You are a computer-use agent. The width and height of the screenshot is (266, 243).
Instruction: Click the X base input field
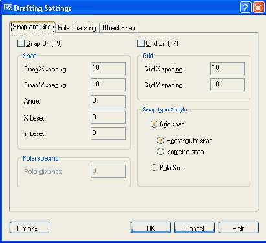click(x=108, y=117)
